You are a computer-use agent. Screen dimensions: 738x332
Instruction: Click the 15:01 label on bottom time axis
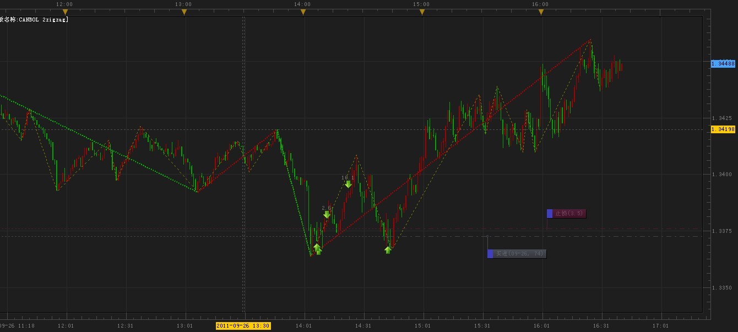(x=423, y=326)
